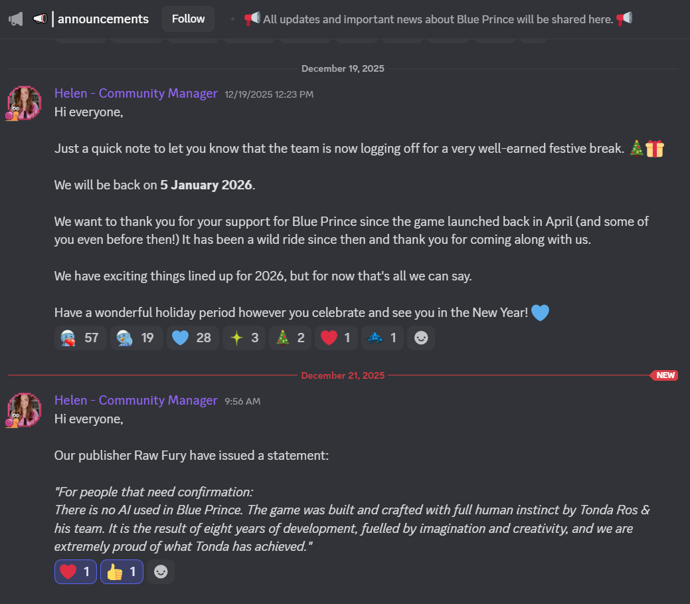Follow the announcements channel
Image resolution: width=690 pixels, height=604 pixels.
pos(188,19)
